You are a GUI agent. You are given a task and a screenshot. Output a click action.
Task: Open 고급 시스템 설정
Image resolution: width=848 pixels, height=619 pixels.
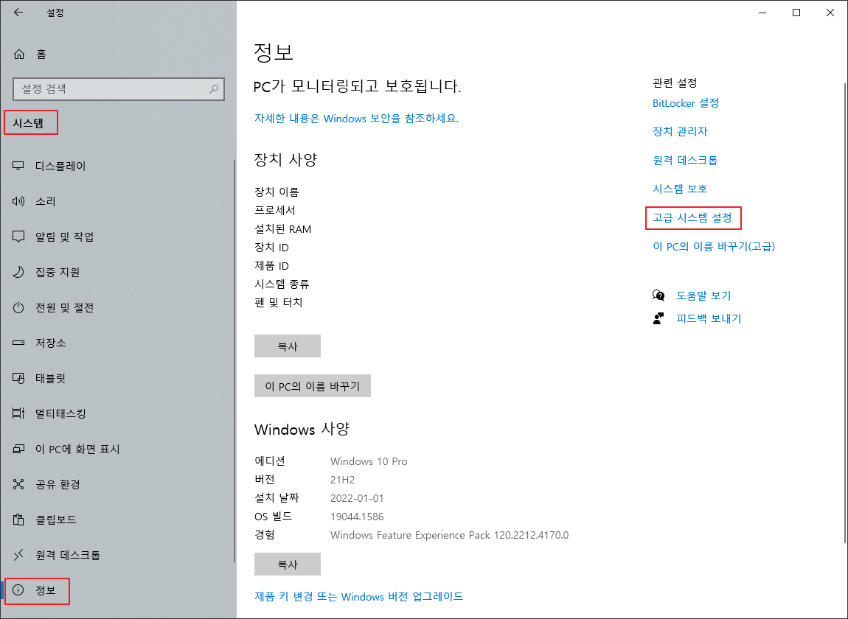click(x=692, y=217)
